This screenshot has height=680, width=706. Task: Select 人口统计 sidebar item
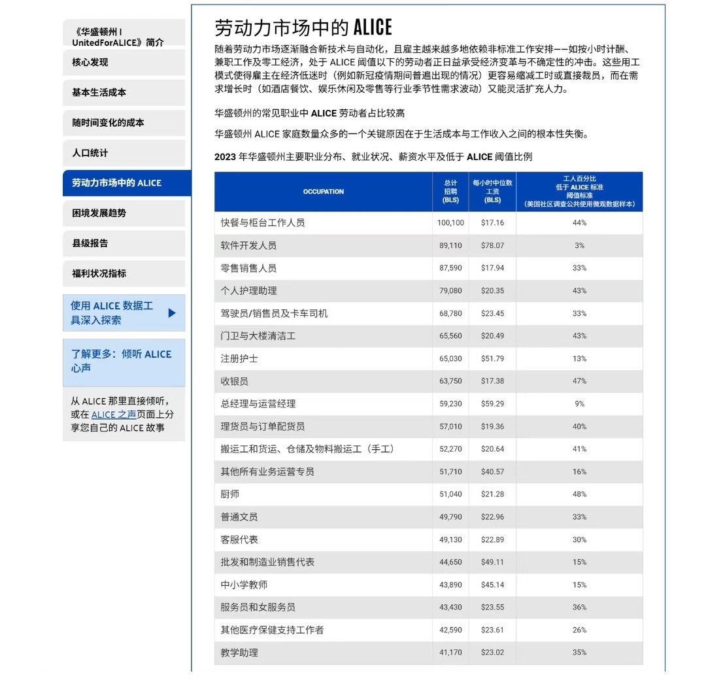(124, 153)
